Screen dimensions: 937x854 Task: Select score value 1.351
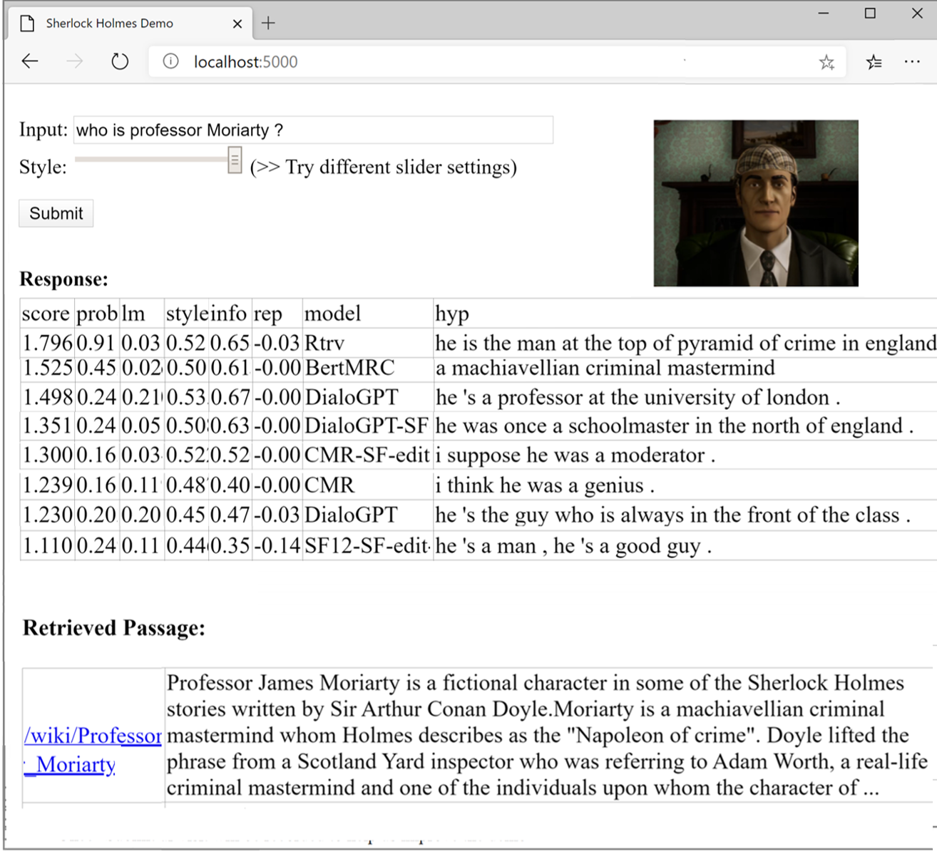[x=47, y=426]
